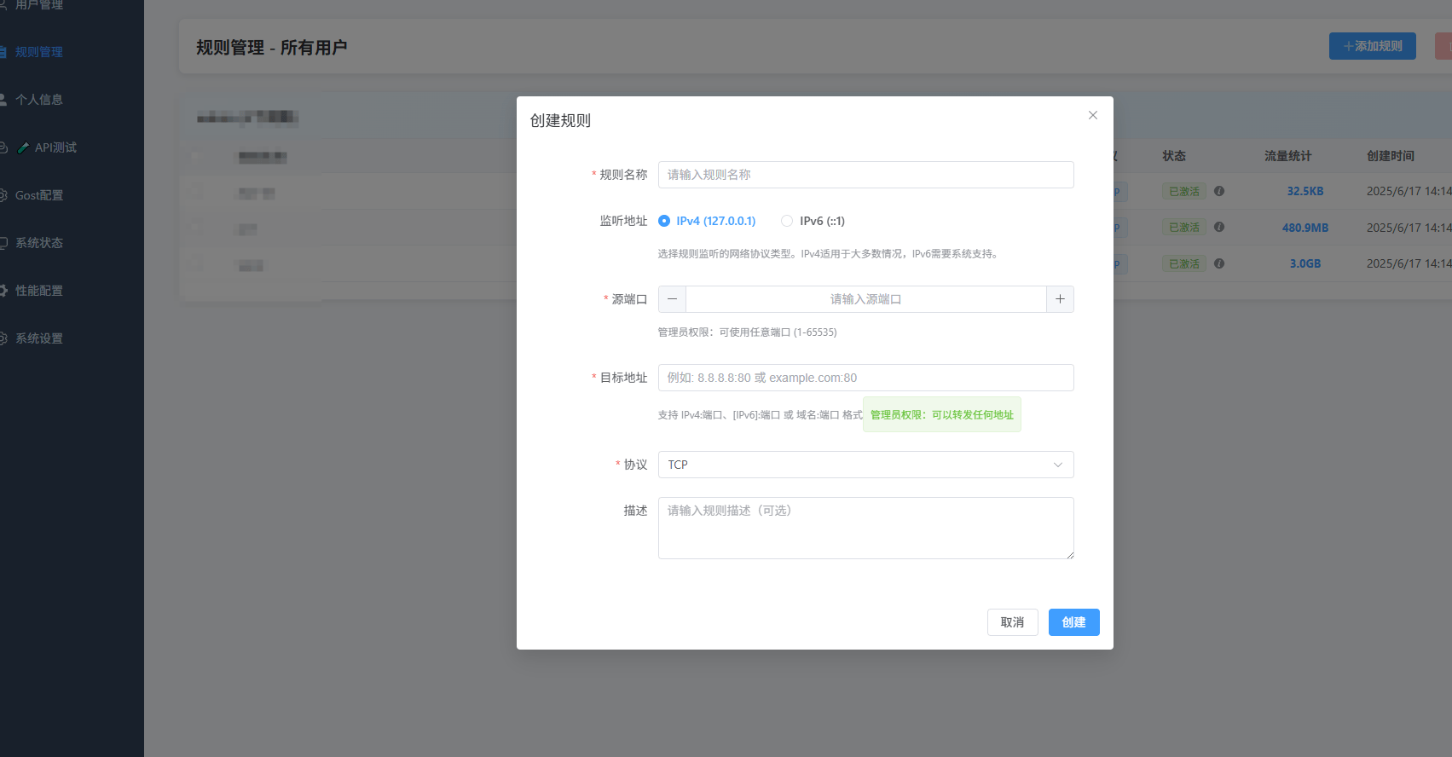Click the 创建时间 column header
This screenshot has width=1452, height=757.
click(x=1391, y=156)
